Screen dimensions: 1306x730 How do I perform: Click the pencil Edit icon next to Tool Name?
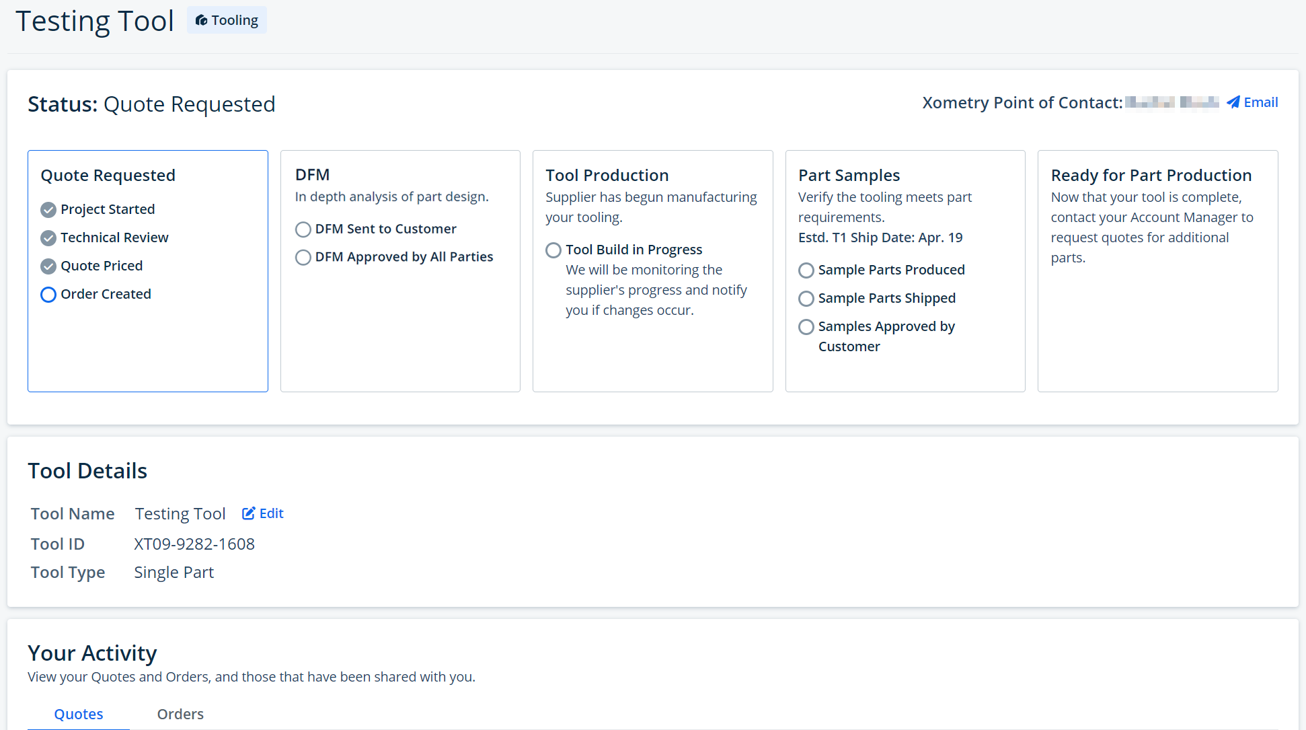click(x=249, y=513)
